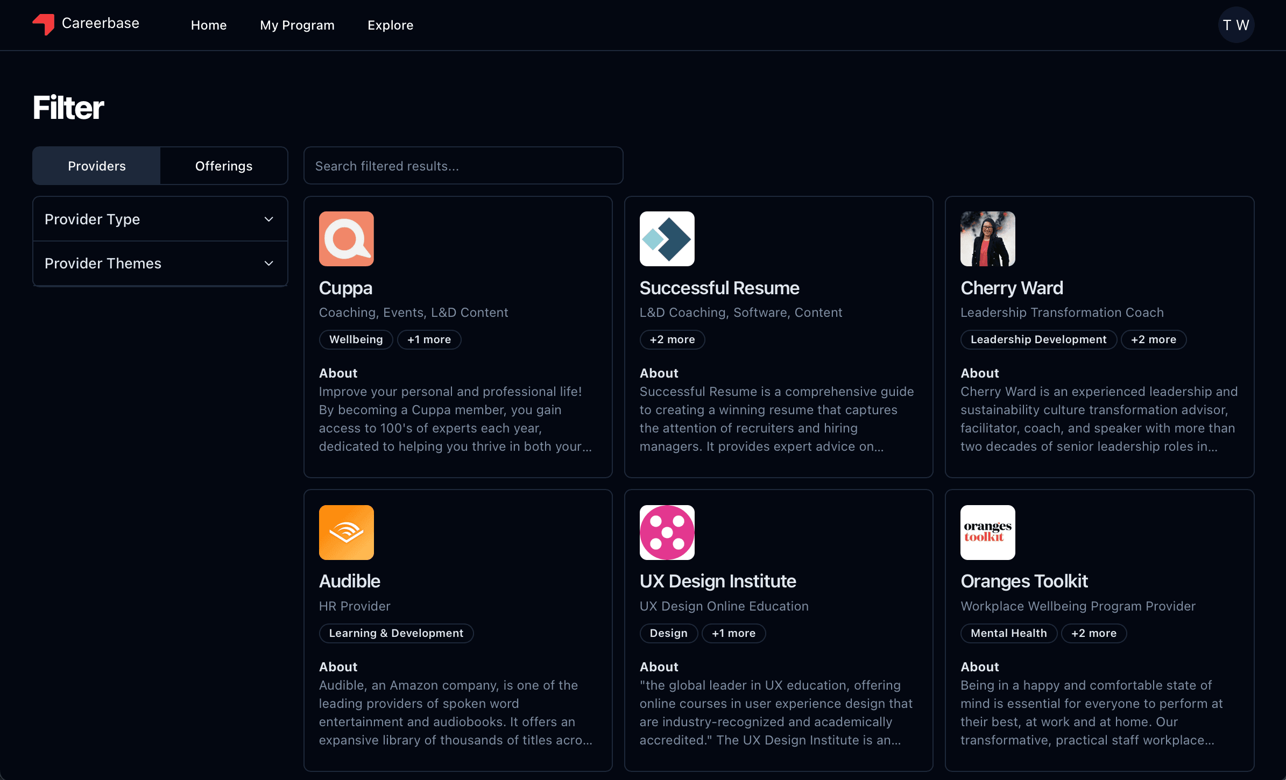This screenshot has width=1286, height=780.
Task: Open the Oranges Toolkit title link
Action: [x=1023, y=581]
